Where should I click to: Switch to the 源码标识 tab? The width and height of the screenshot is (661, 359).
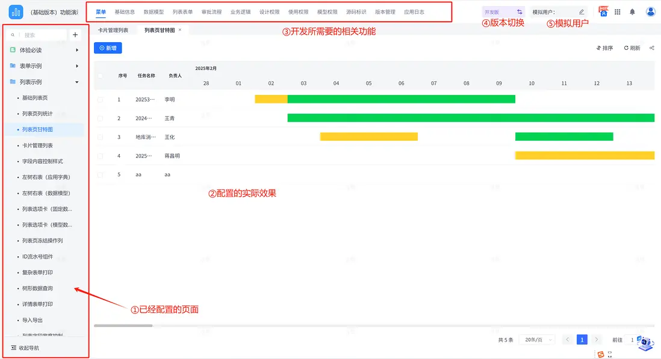coord(356,12)
